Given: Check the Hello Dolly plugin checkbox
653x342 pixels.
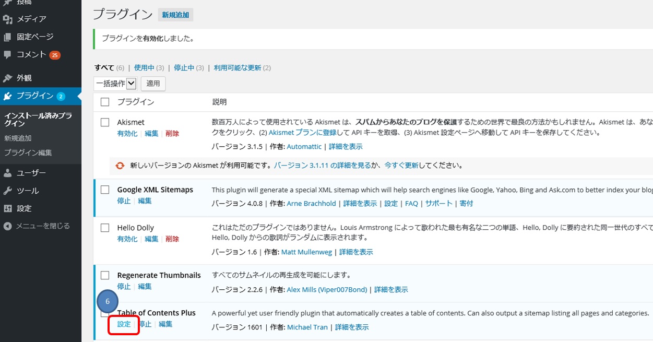Looking at the screenshot, I should pos(104,227).
